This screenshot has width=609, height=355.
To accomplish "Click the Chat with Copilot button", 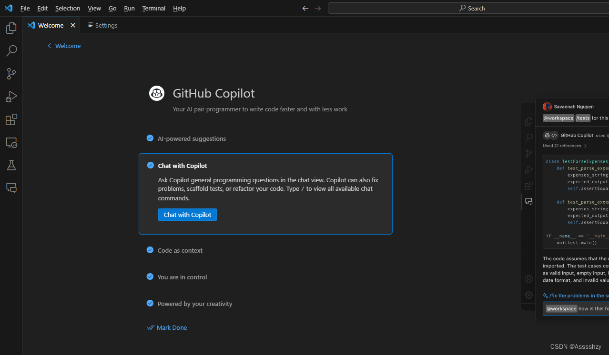I will click(187, 215).
